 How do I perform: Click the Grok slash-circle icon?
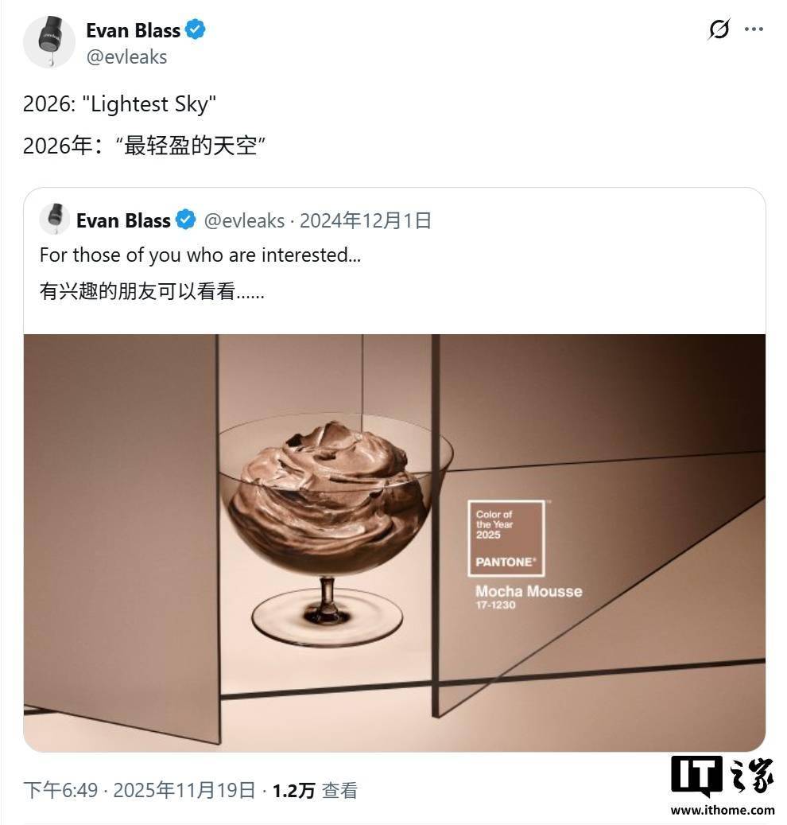click(719, 29)
